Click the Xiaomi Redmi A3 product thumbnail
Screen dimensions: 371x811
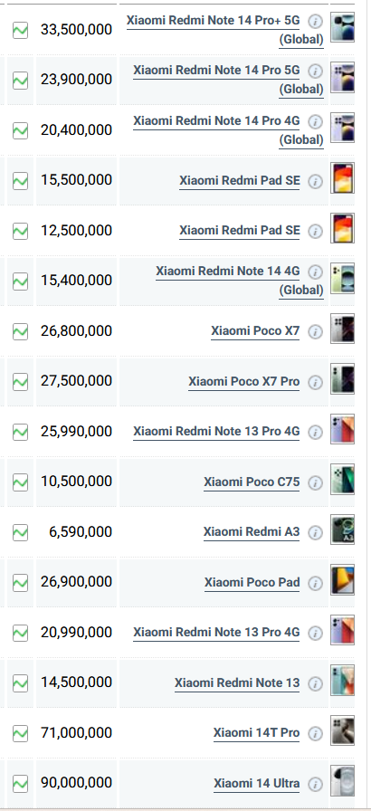point(343,530)
